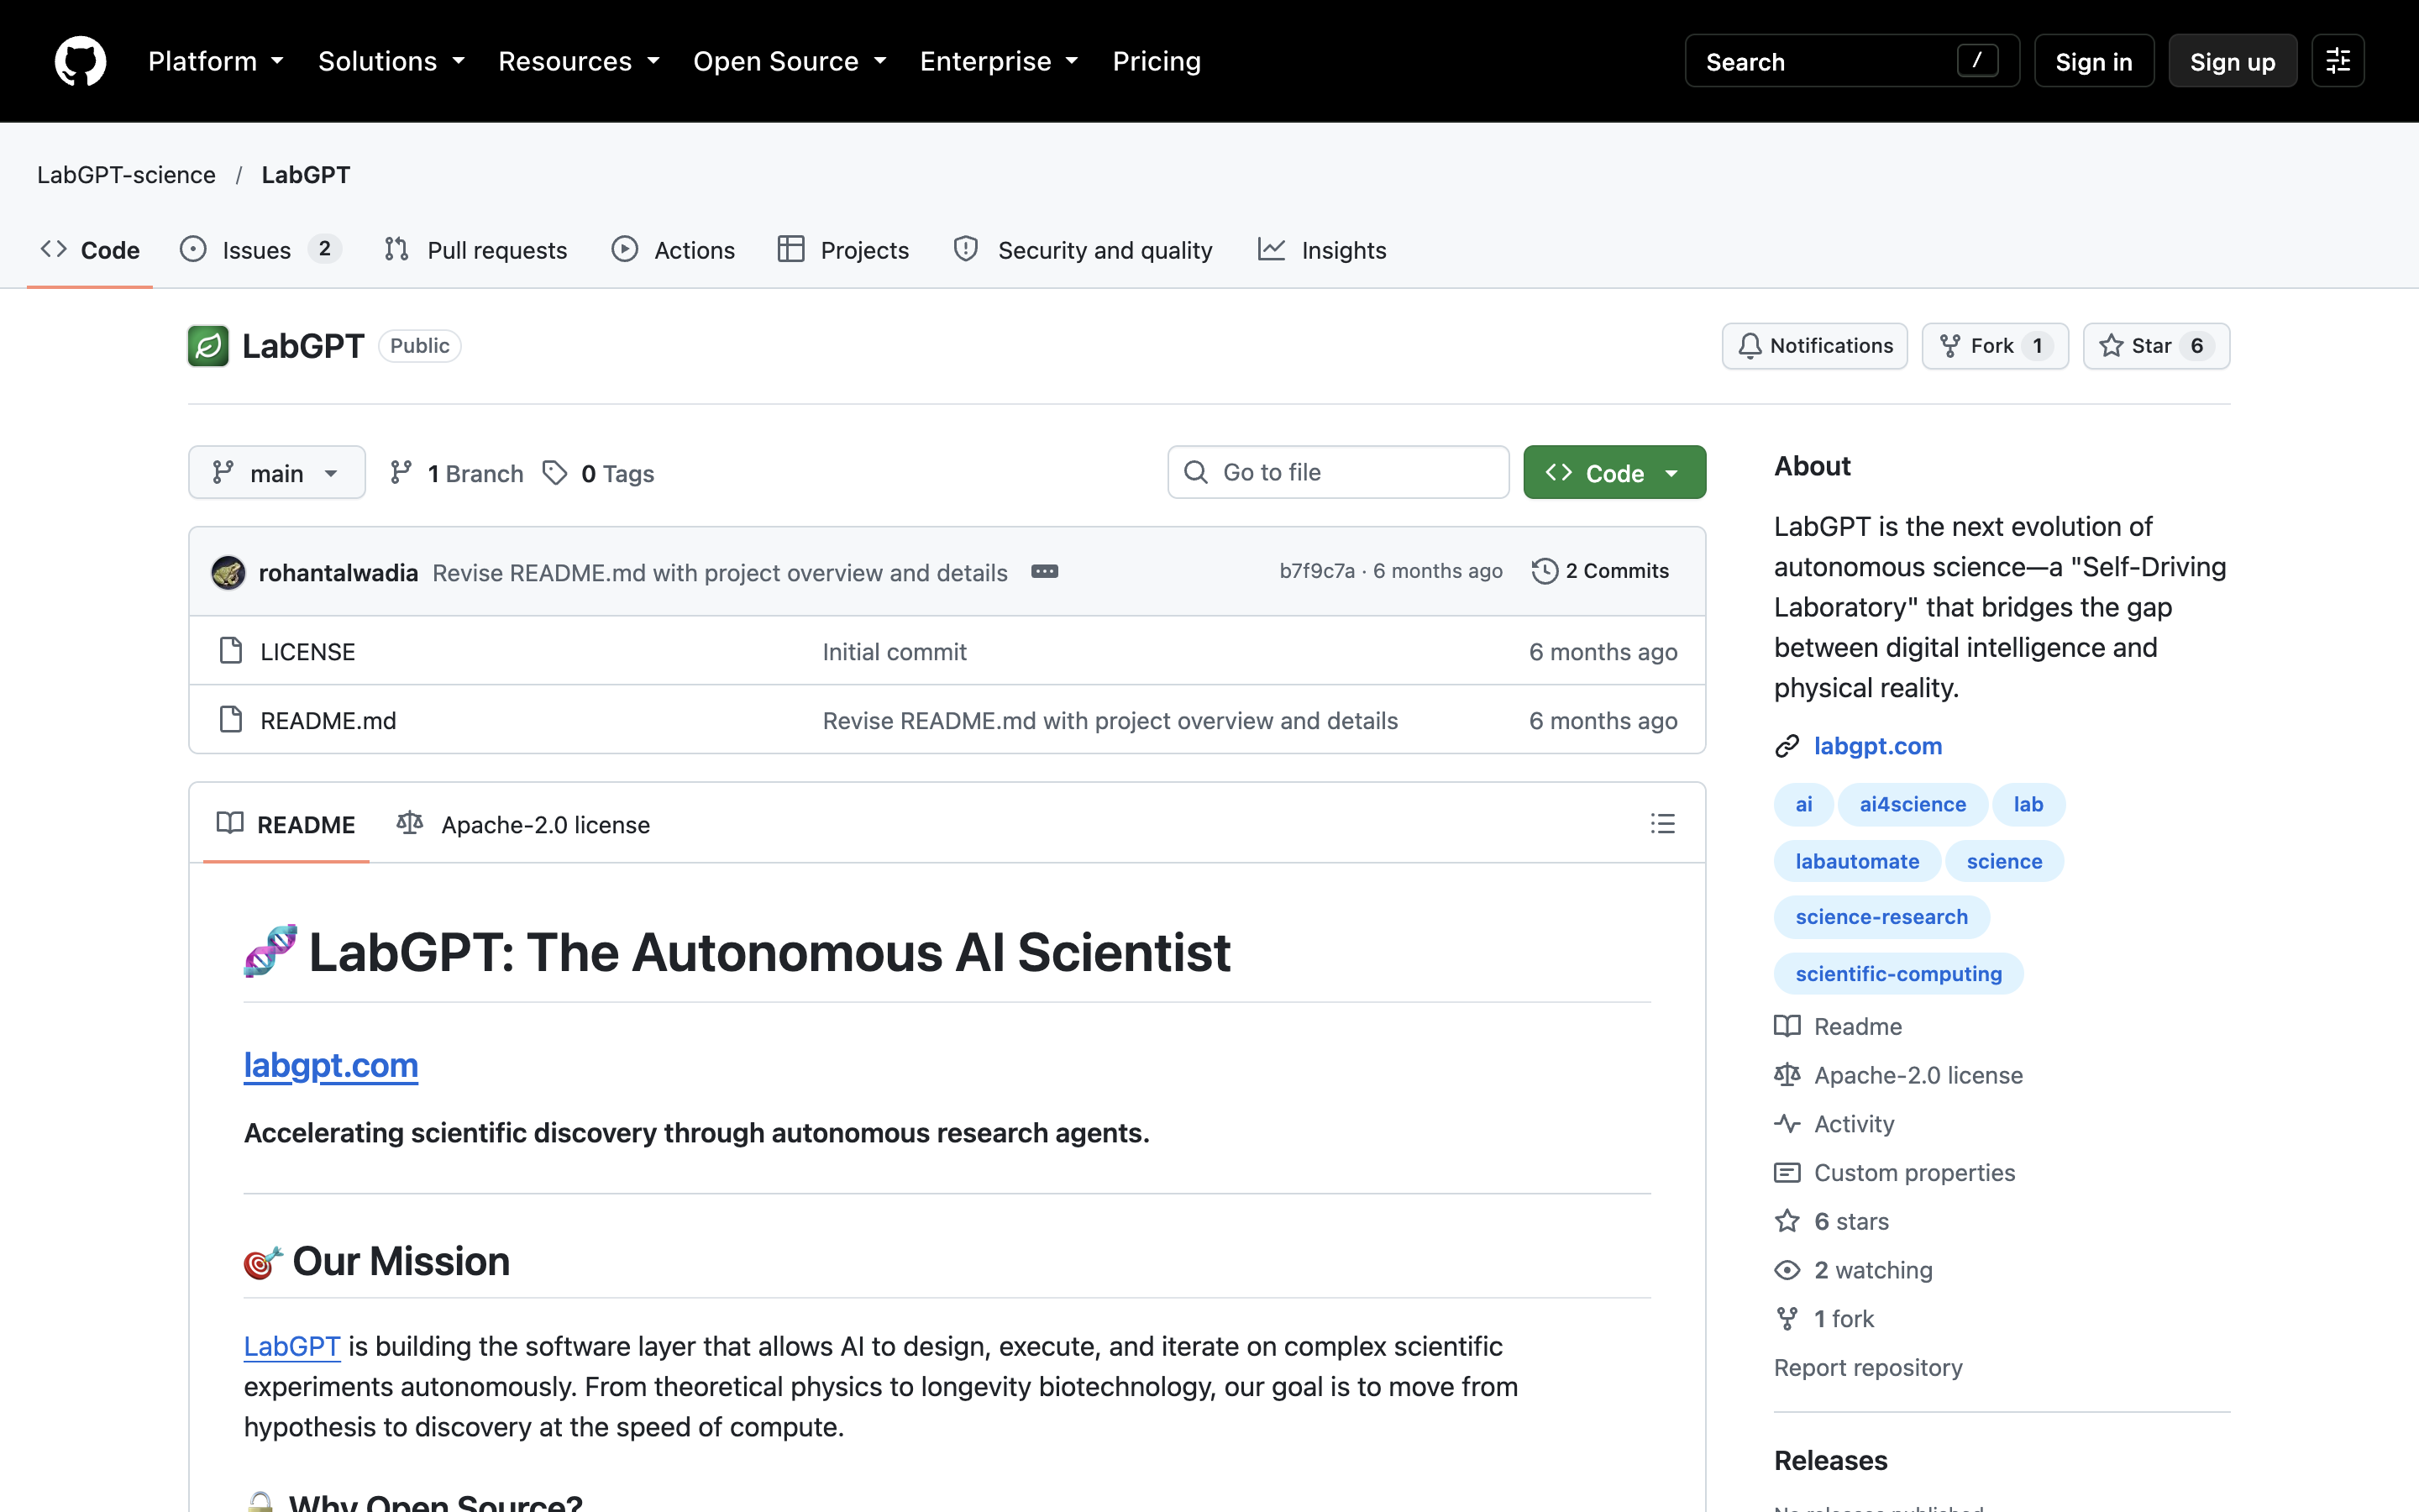Open the Insights tab
This screenshot has width=2419, height=1512.
coord(1321,250)
